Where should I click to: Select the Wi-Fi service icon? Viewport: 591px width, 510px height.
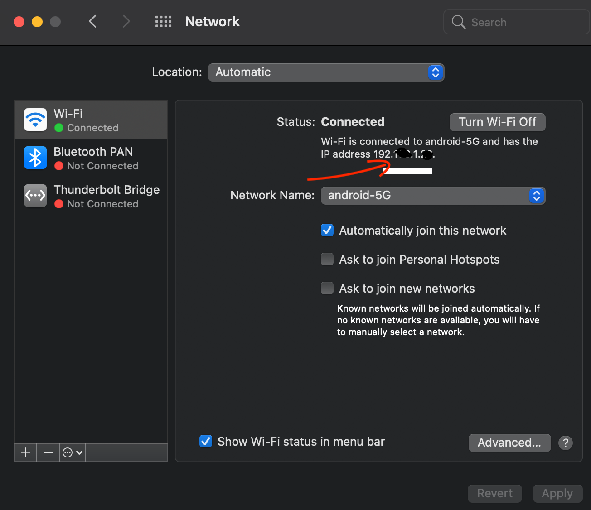coord(35,120)
